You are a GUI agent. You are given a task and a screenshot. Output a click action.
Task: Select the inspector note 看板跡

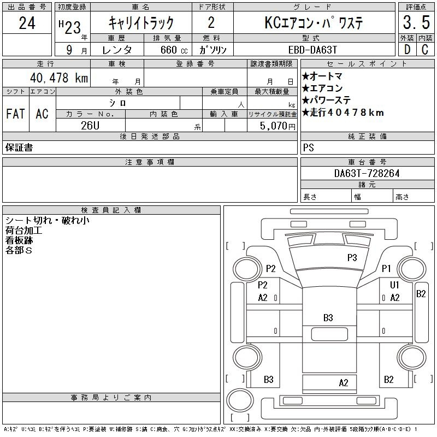(19, 240)
